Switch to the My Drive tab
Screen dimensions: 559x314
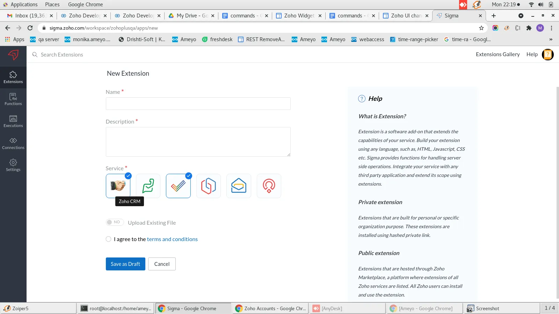(191, 16)
